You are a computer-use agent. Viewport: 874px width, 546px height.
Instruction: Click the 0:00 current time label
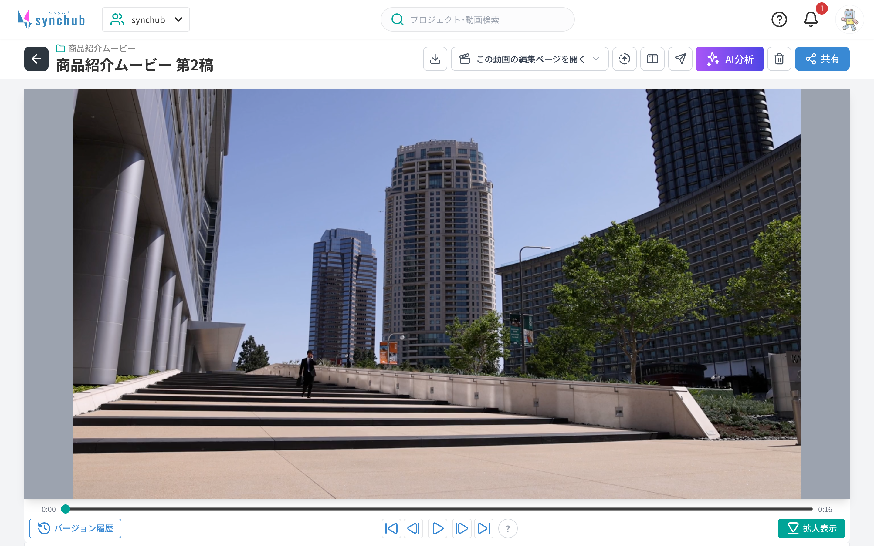pos(48,510)
